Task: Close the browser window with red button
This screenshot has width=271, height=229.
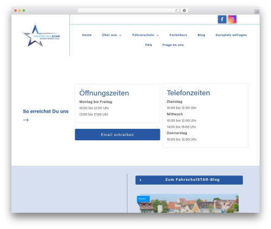Action: pyautogui.click(x=16, y=11)
